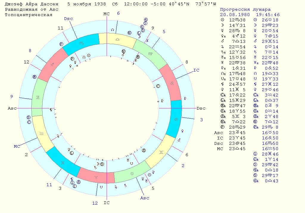This screenshot has width=305, height=213.
Task: Select the blue Neptune glyph on the outer ring
Action: 147,41
